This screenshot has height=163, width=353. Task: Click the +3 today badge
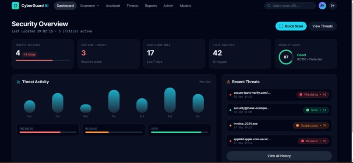coord(29,54)
